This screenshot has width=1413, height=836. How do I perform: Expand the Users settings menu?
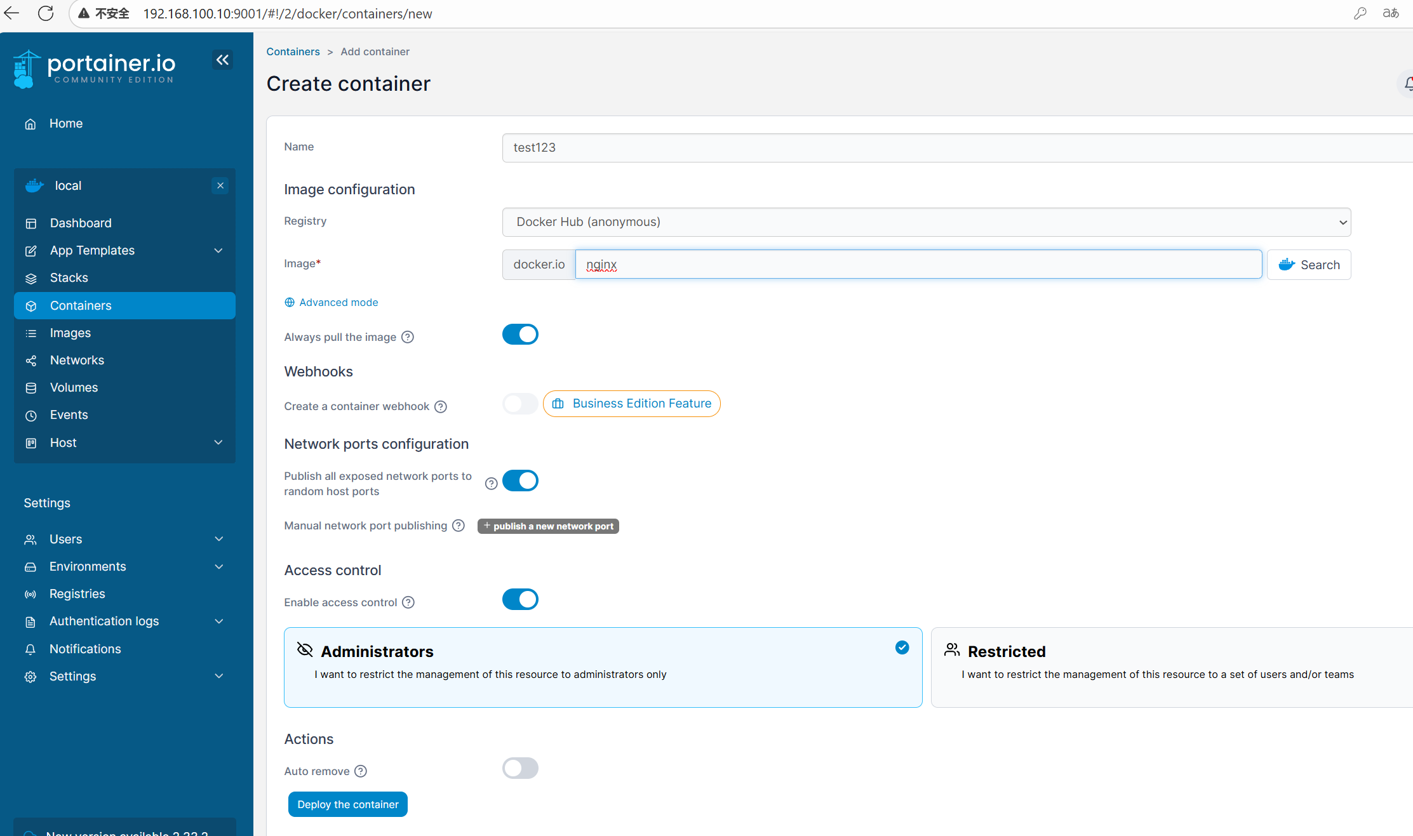pos(219,540)
